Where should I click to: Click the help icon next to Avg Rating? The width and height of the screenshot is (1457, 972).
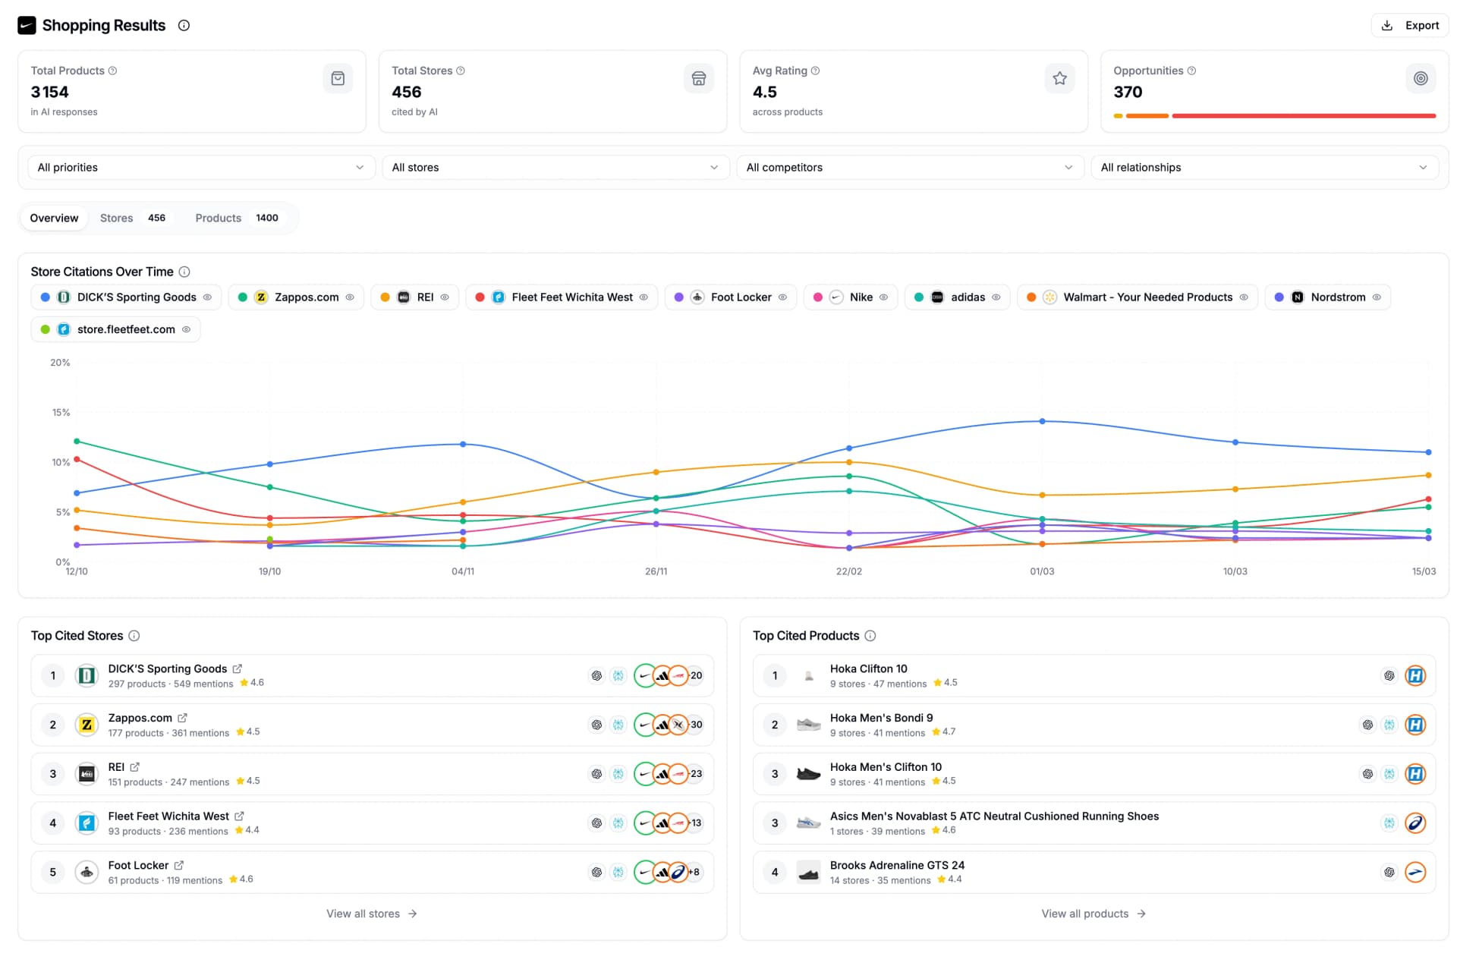[x=815, y=71]
